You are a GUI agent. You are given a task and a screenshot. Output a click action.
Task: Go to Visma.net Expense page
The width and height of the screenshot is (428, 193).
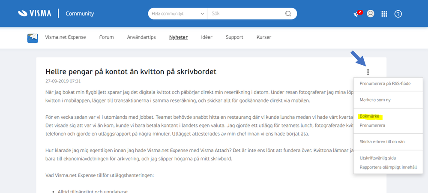[66, 37]
